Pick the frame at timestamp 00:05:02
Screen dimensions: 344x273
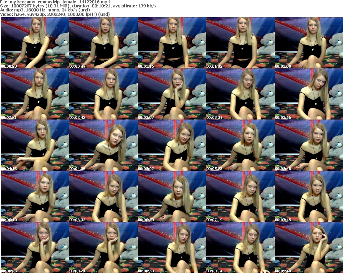[x=172, y=145]
